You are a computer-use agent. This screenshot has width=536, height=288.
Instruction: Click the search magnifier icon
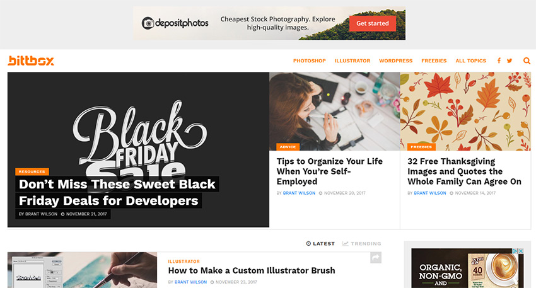(x=527, y=60)
